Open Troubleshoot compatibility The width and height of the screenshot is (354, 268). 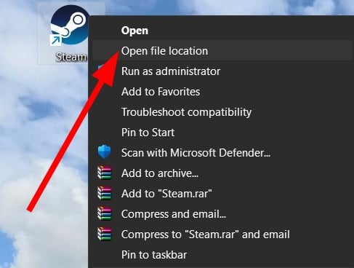222,112
